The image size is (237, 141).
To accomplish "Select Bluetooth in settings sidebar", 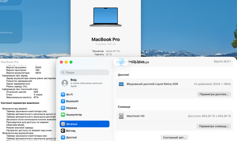I will (x=85, y=101).
